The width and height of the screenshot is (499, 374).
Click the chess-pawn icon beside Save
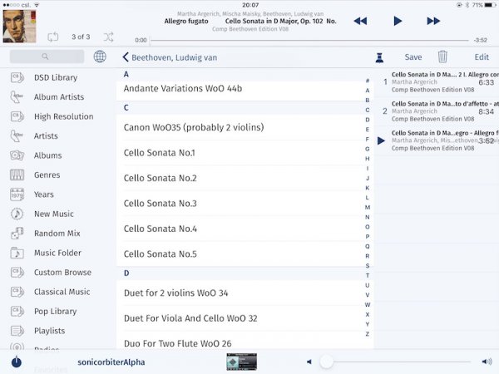click(x=379, y=57)
